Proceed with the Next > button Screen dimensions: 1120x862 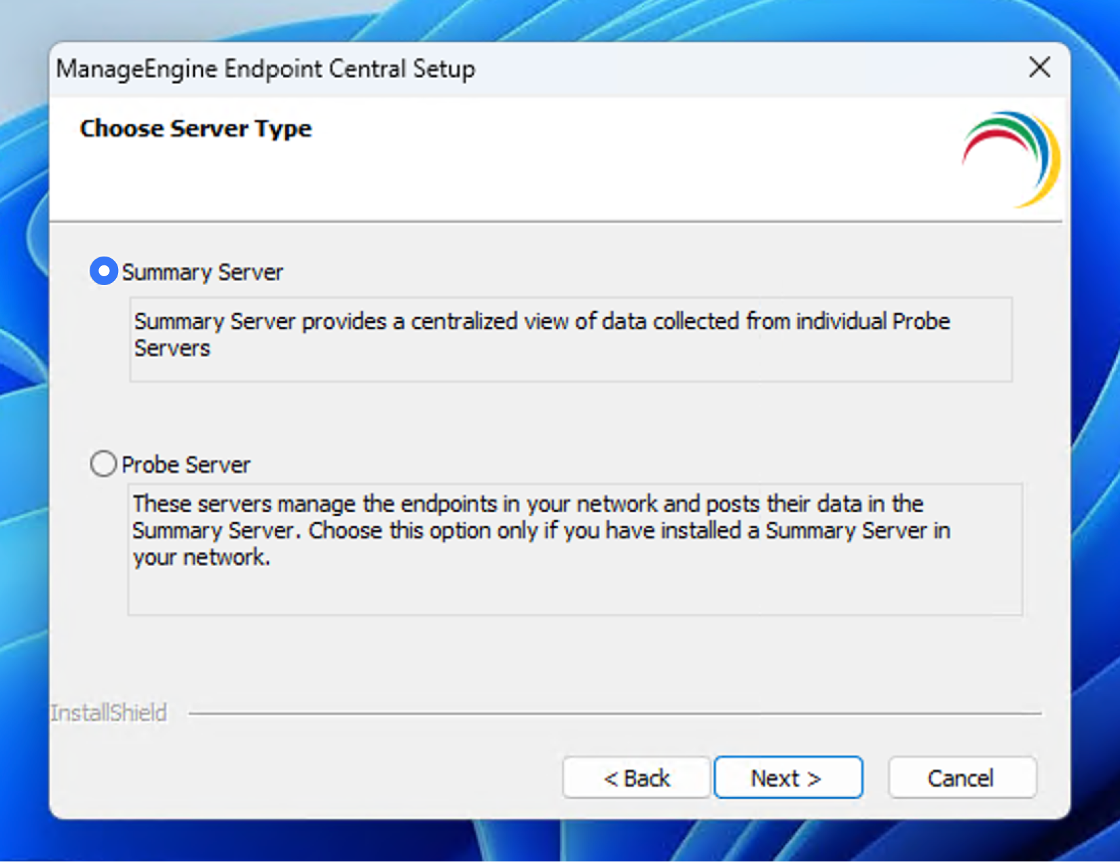[788, 777]
